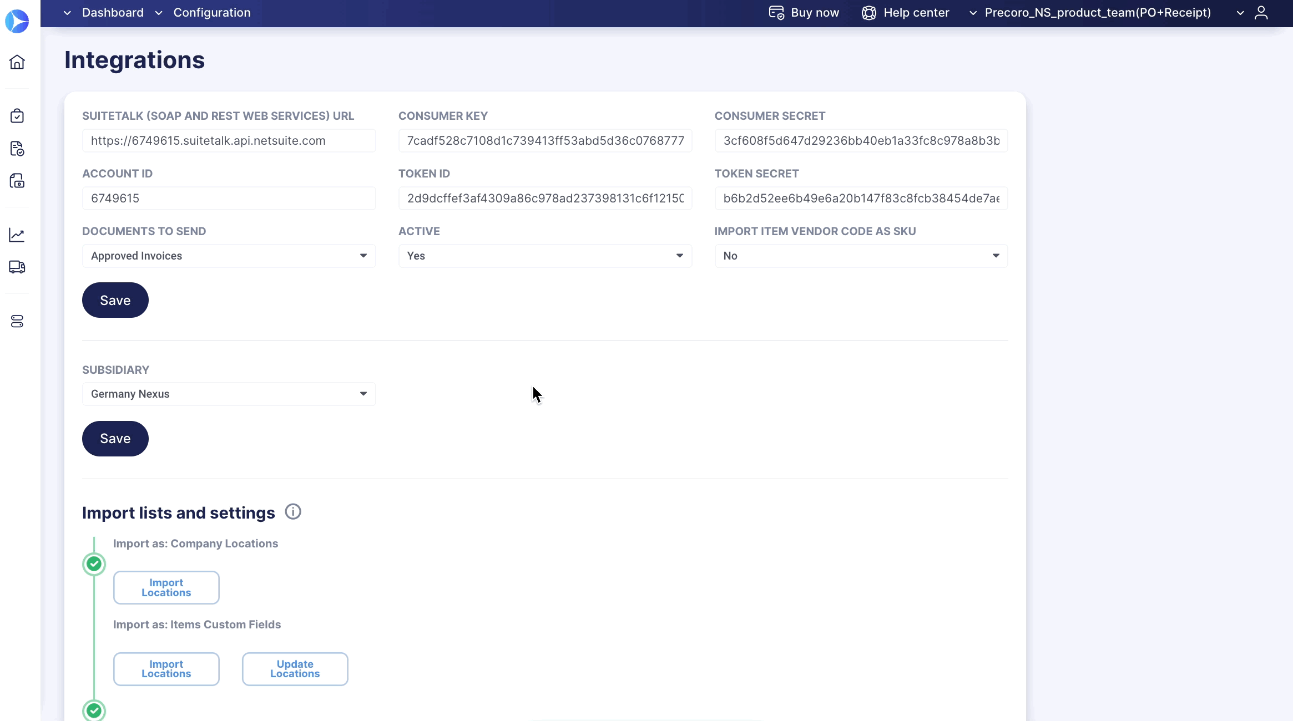Click Import Locations under Items Custom Fields
Viewport: 1293px width, 721px height.
coord(166,669)
